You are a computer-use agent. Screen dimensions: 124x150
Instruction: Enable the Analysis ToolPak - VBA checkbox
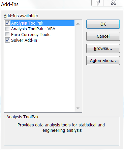[x=7, y=29]
